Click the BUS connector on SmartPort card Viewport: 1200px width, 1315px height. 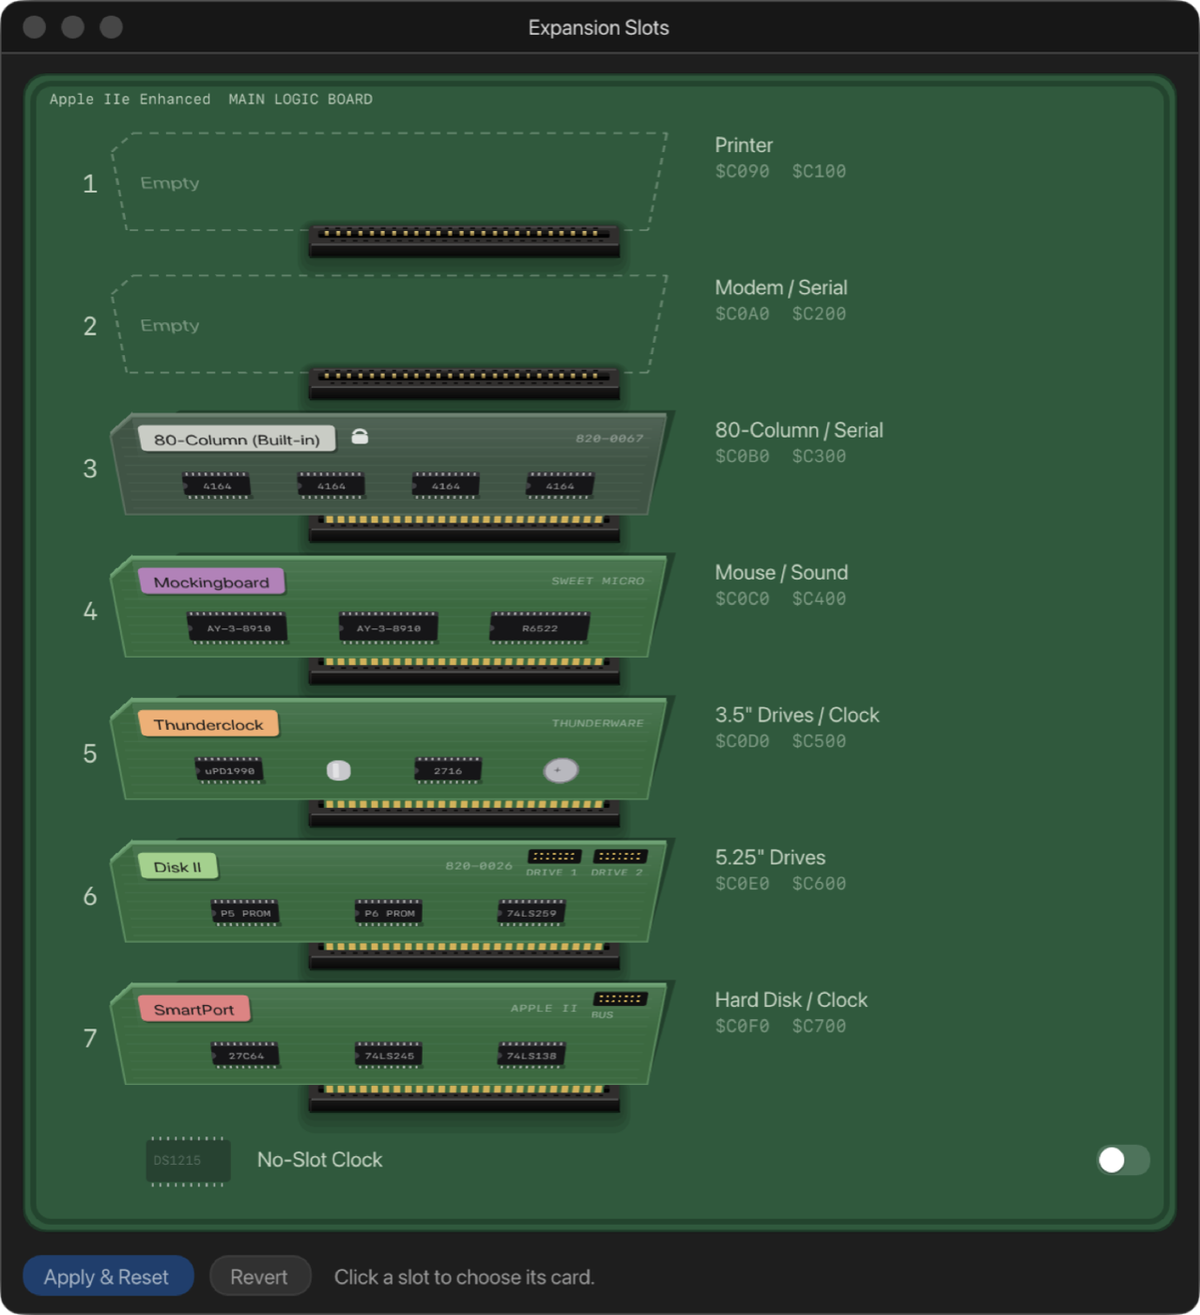click(621, 998)
